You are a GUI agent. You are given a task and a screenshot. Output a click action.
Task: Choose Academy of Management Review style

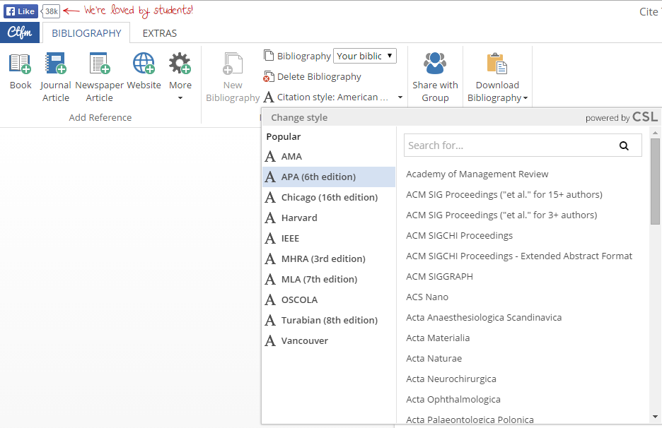[477, 174]
